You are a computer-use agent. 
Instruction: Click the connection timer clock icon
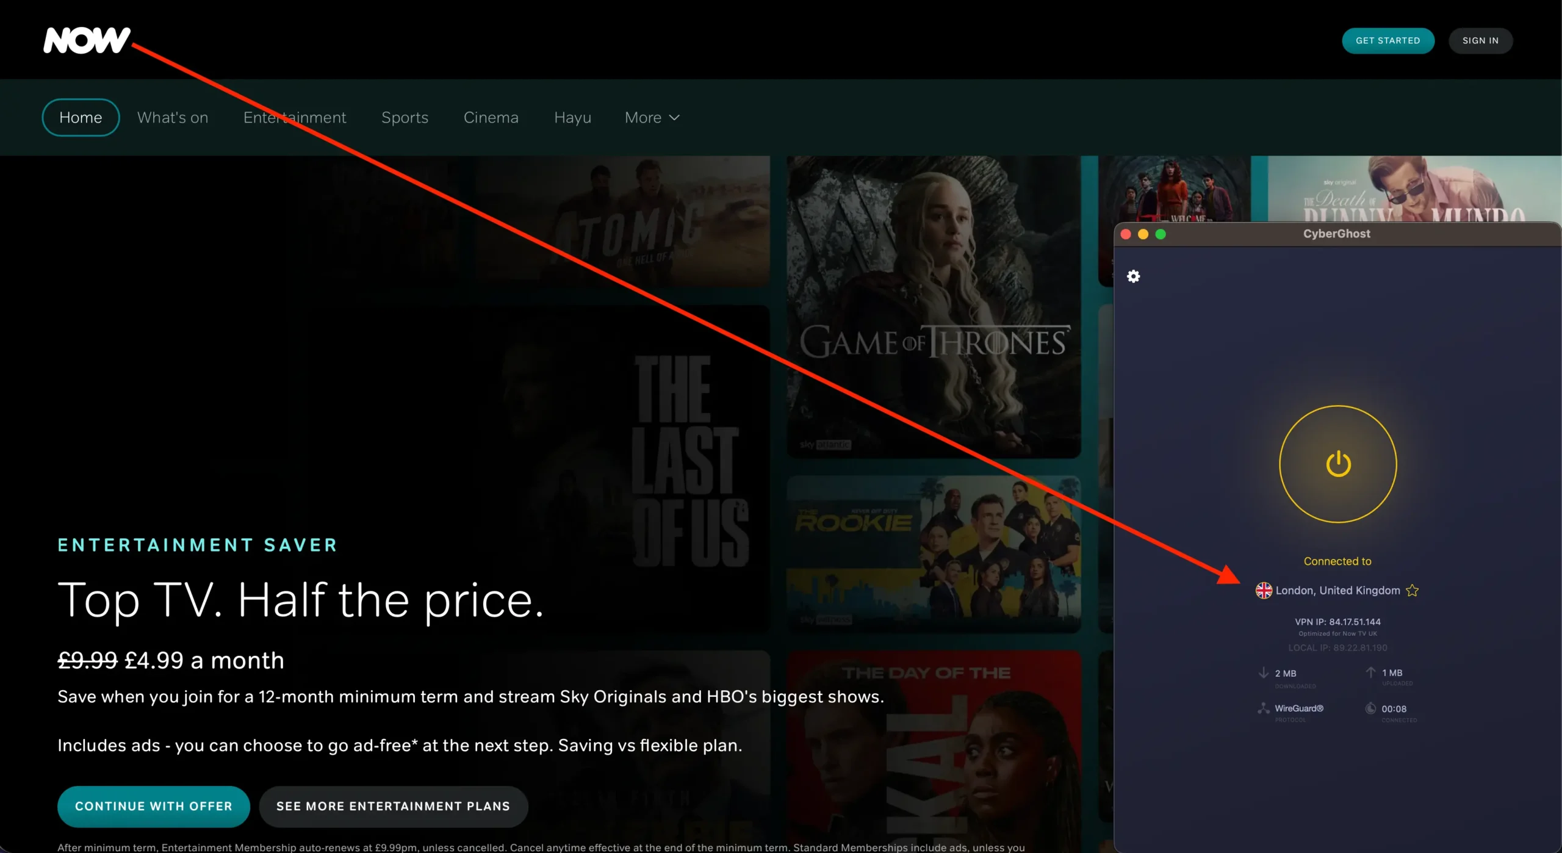(1370, 708)
